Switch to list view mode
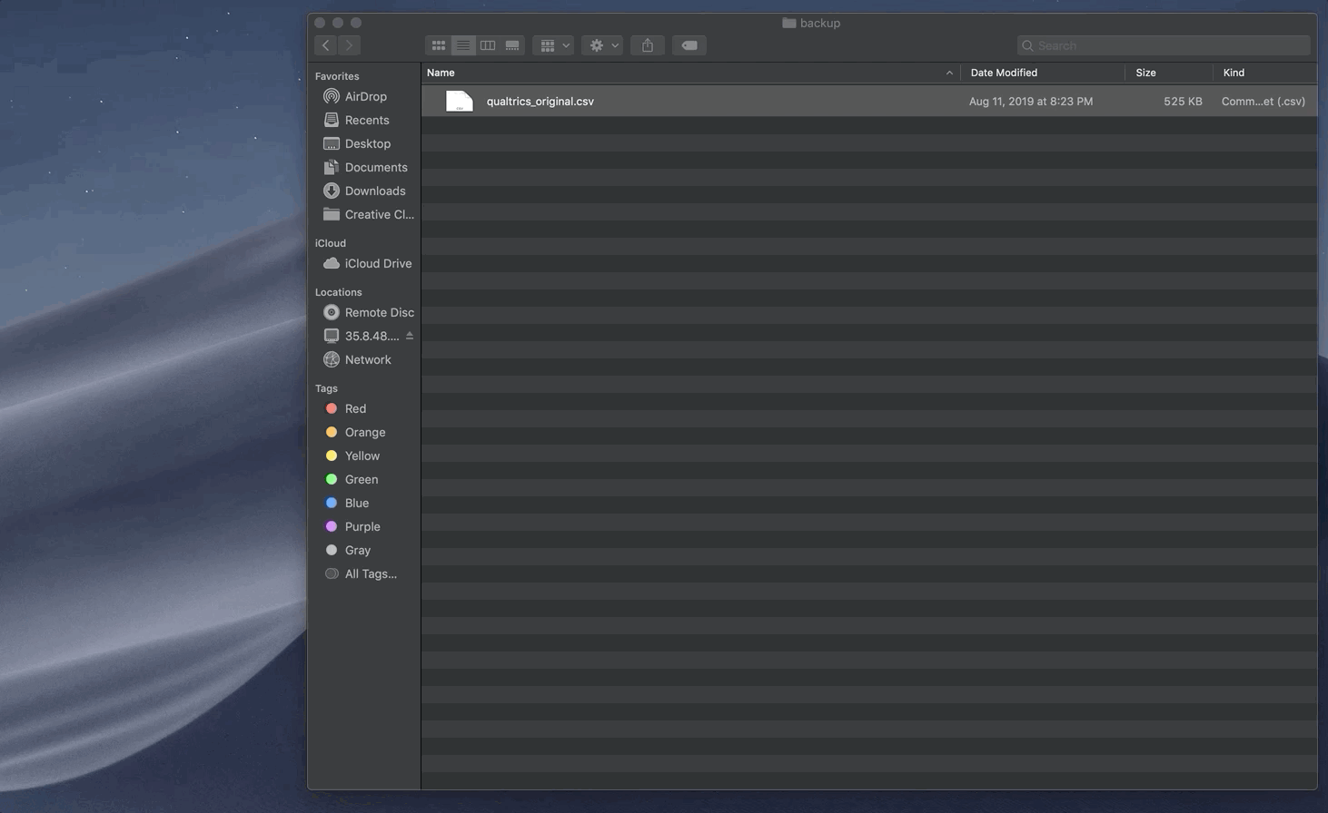1328x813 pixels. pyautogui.click(x=463, y=45)
